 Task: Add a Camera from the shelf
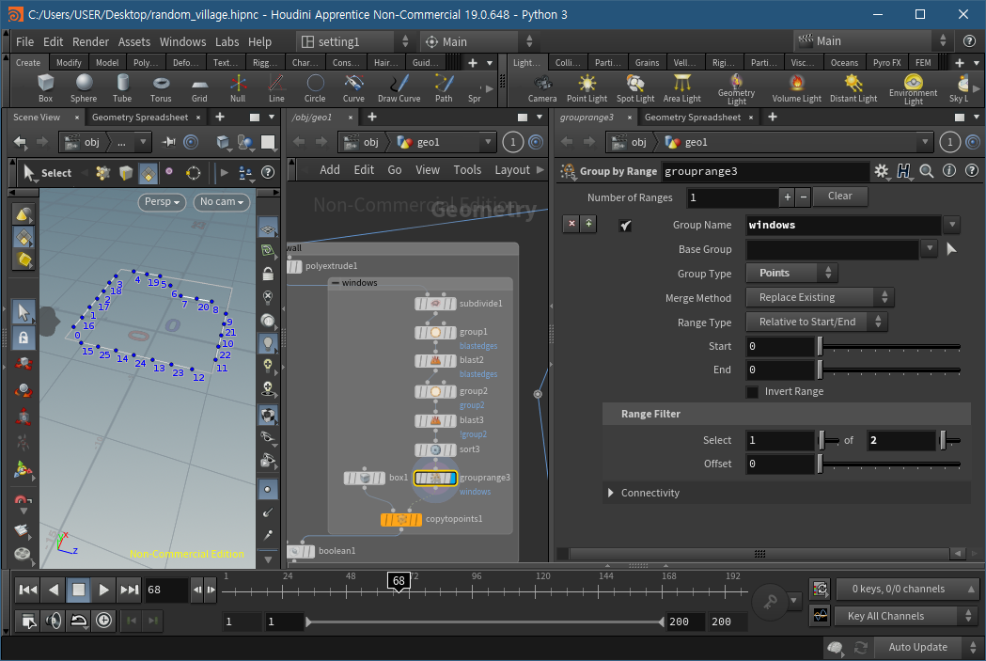[542, 87]
